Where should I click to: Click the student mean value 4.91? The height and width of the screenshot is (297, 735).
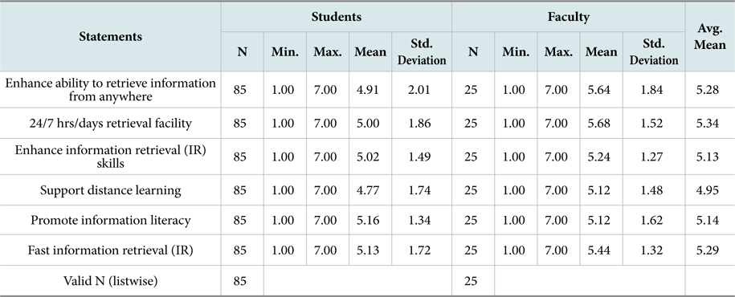pyautogui.click(x=370, y=89)
